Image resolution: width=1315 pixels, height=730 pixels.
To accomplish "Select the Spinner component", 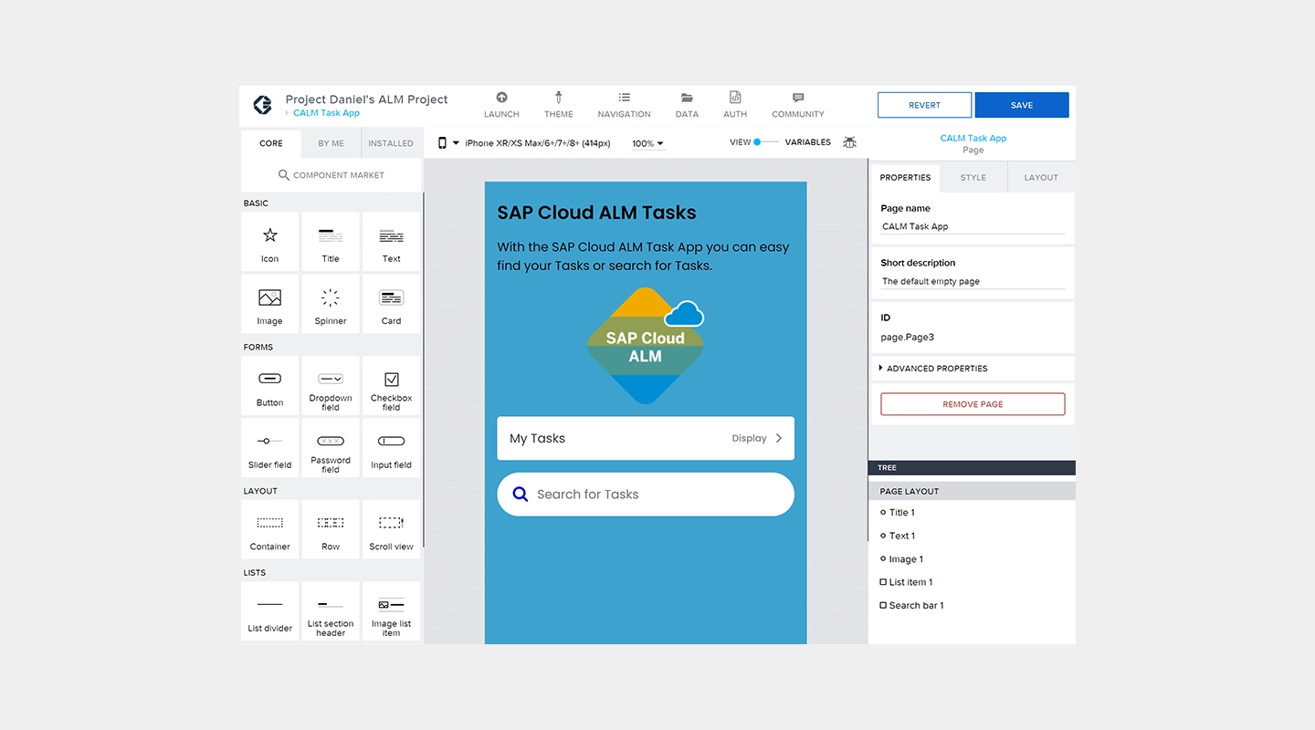I will (331, 304).
